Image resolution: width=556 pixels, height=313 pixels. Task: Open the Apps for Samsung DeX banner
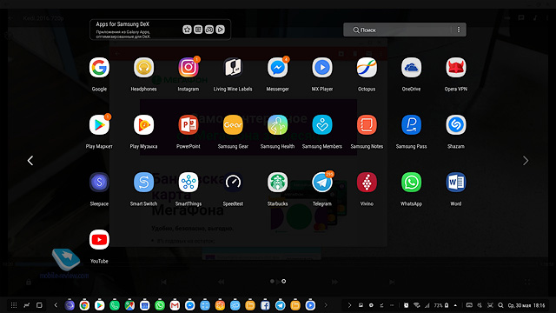[x=160, y=30]
